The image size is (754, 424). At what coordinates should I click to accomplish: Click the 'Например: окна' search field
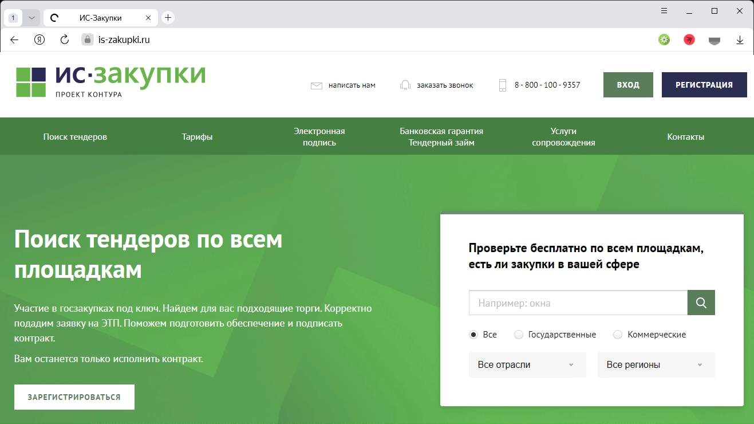578,303
